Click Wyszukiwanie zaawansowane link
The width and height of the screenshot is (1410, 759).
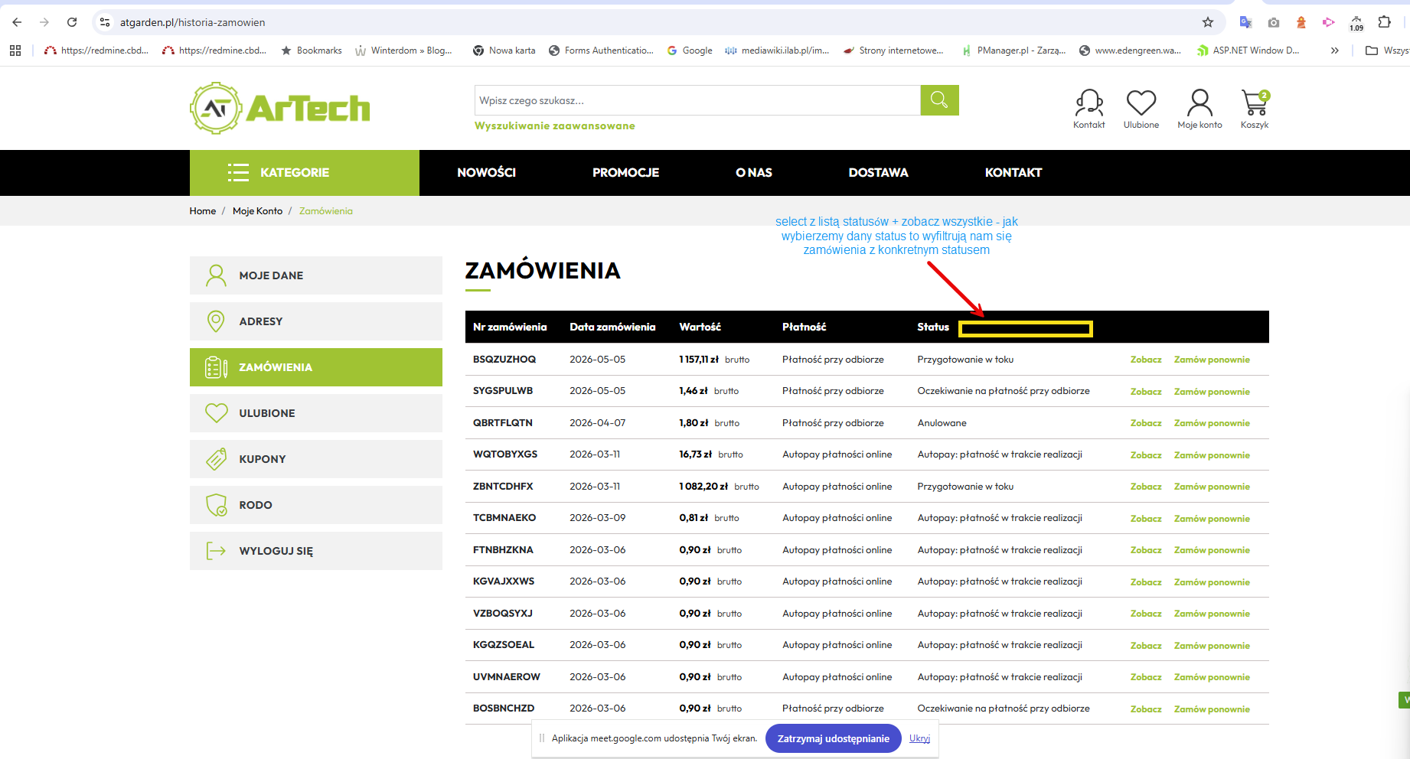(x=555, y=126)
